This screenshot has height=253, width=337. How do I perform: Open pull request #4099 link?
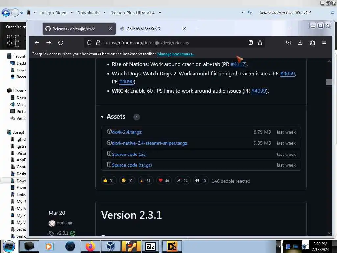(259, 91)
